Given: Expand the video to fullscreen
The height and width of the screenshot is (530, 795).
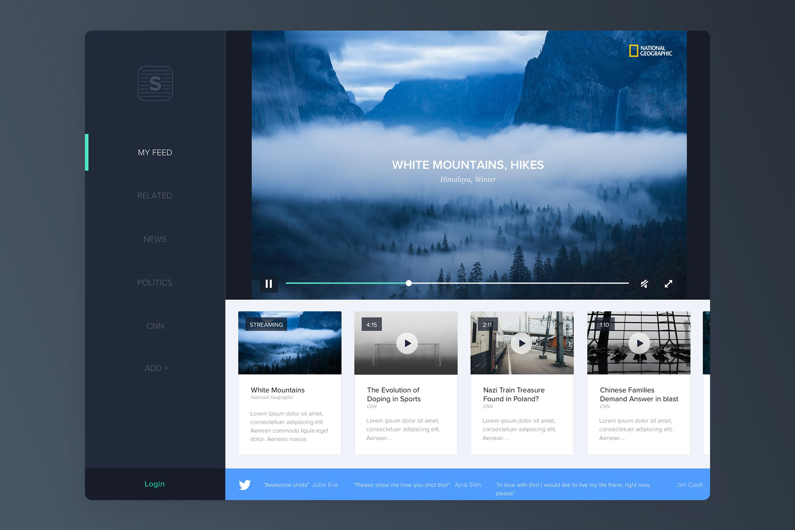Looking at the screenshot, I should (x=668, y=284).
